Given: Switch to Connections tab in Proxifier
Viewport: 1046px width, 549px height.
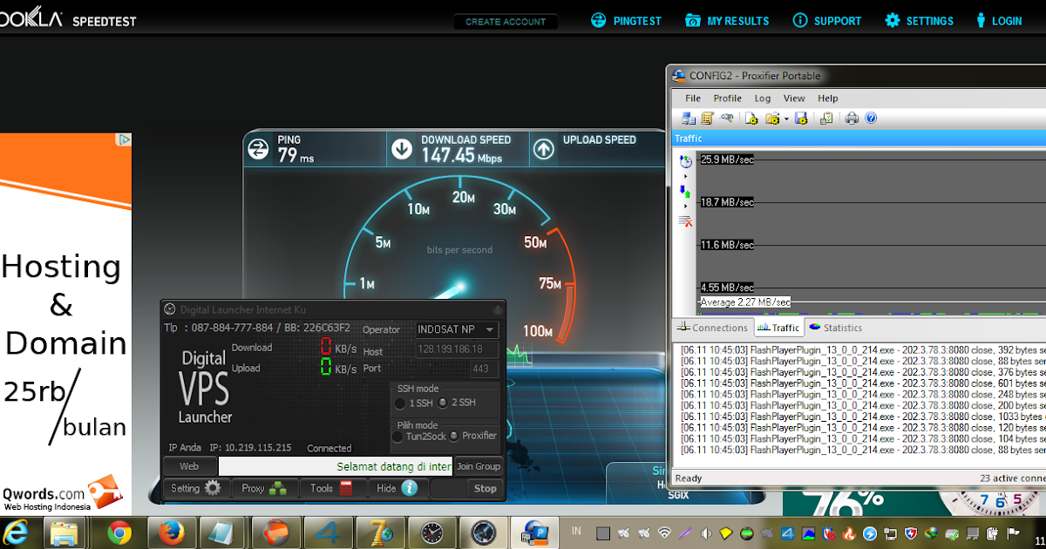Looking at the screenshot, I should click(712, 328).
